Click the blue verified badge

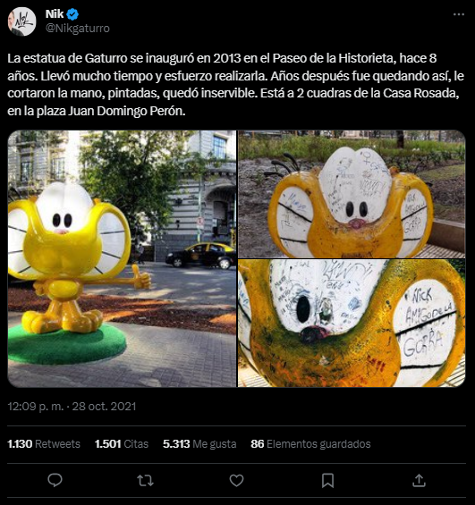point(72,14)
